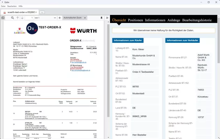Screen dimensions: 220x139
Task: Click the 'Sehr geehrte Damen und Herren' line
Action: point(25,76)
